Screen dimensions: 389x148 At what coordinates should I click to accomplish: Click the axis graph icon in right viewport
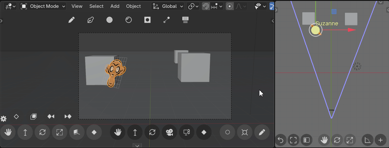point(368,140)
